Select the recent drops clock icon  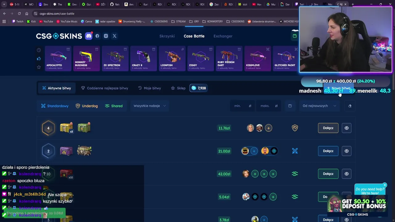[x=39, y=50]
